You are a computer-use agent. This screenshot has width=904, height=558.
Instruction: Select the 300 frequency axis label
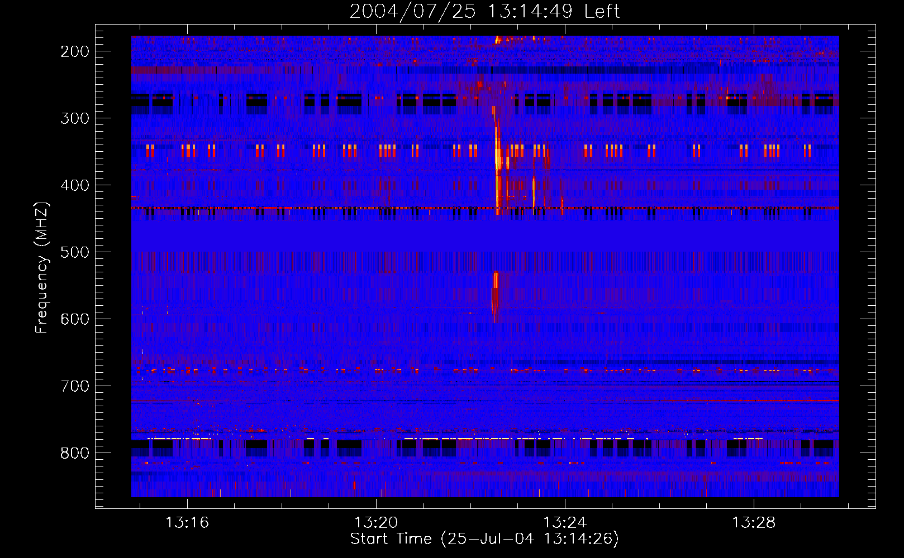[x=75, y=118]
